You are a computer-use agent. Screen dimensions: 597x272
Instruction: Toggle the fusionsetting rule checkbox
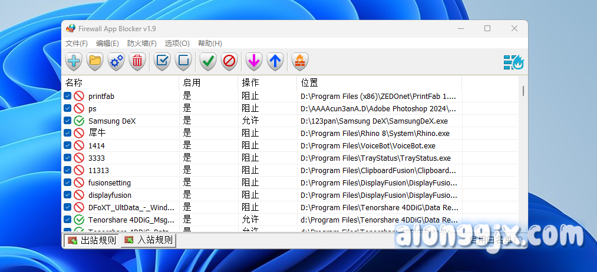pyautogui.click(x=68, y=183)
